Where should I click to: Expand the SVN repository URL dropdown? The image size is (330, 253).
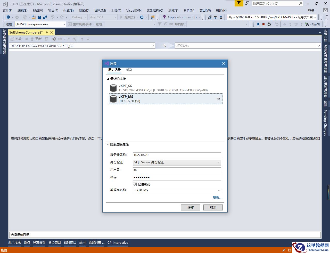pyautogui.click(x=315, y=17)
